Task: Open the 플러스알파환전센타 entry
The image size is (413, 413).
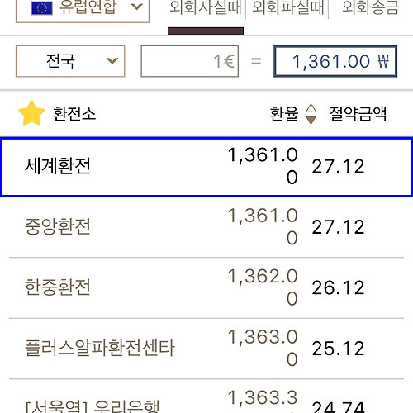Action: point(206,349)
